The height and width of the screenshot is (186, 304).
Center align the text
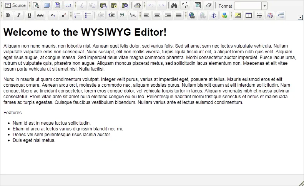157,15
